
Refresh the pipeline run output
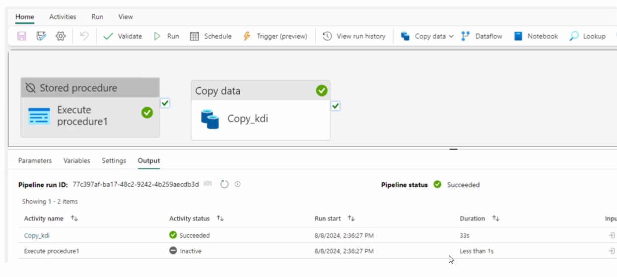click(x=224, y=184)
